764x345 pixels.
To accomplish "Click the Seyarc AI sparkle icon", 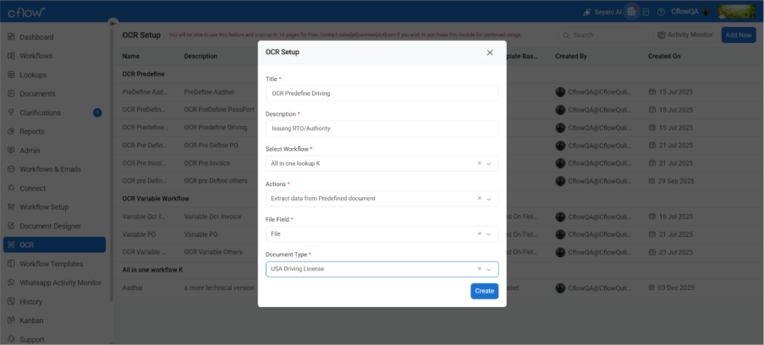I will 588,12.
